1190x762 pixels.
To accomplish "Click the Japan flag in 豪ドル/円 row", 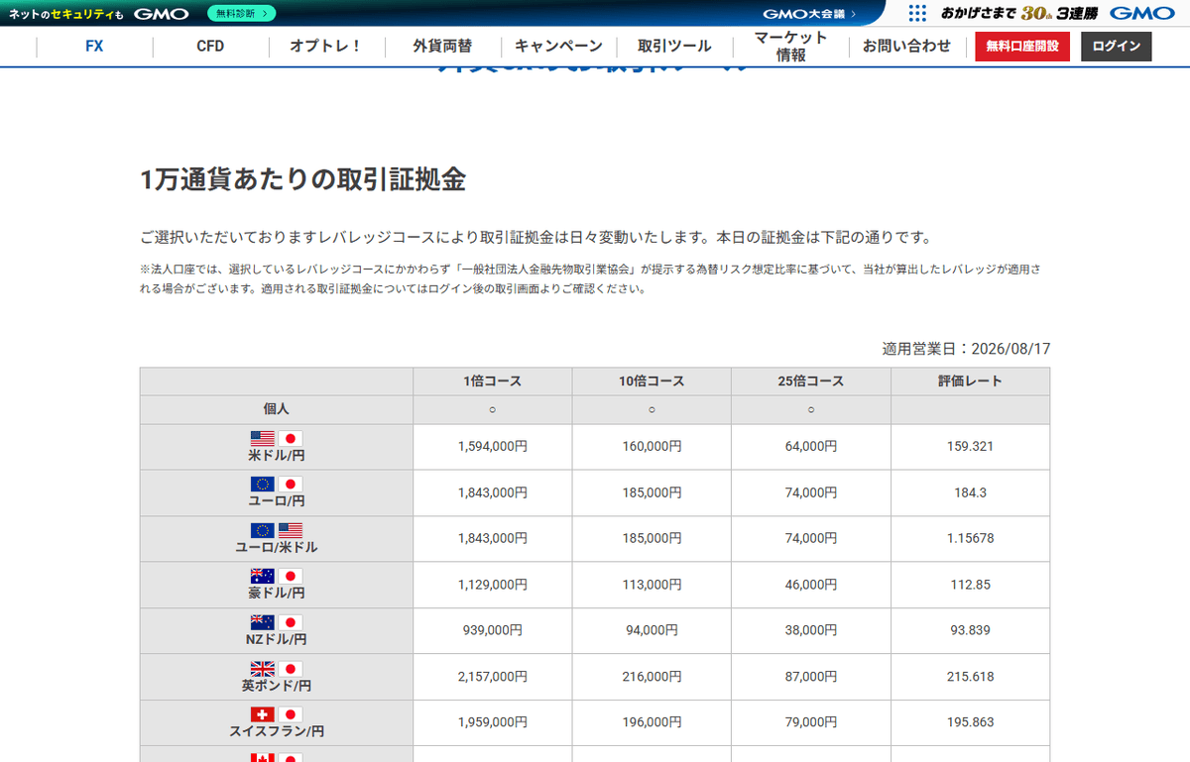I will [290, 576].
